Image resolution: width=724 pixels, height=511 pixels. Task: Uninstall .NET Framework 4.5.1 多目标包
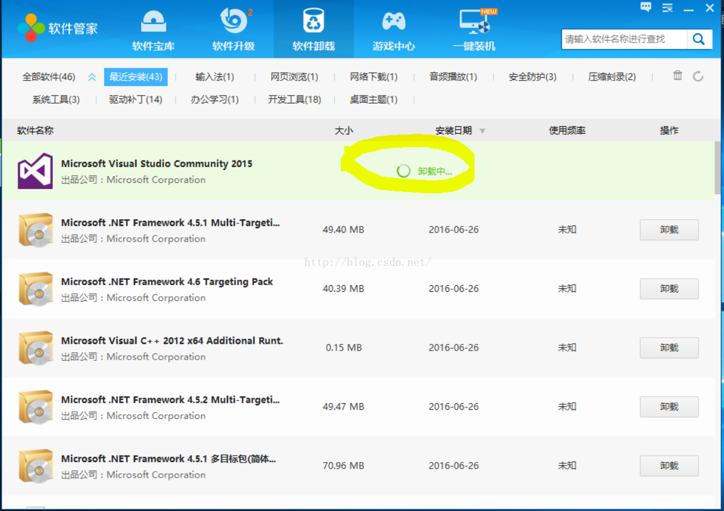tap(669, 466)
